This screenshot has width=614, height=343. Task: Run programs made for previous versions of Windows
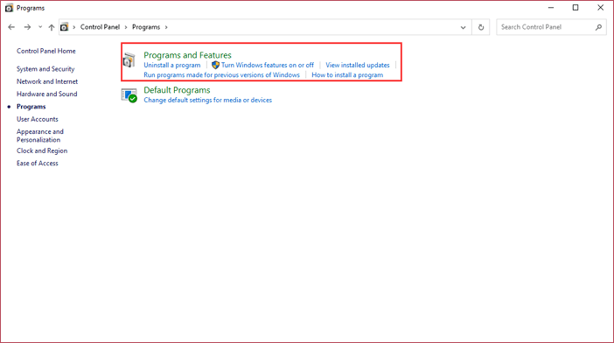coord(221,74)
